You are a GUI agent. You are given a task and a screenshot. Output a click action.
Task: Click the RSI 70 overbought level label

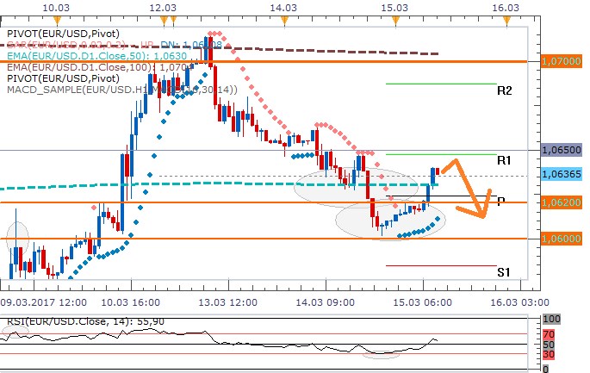coord(550,333)
